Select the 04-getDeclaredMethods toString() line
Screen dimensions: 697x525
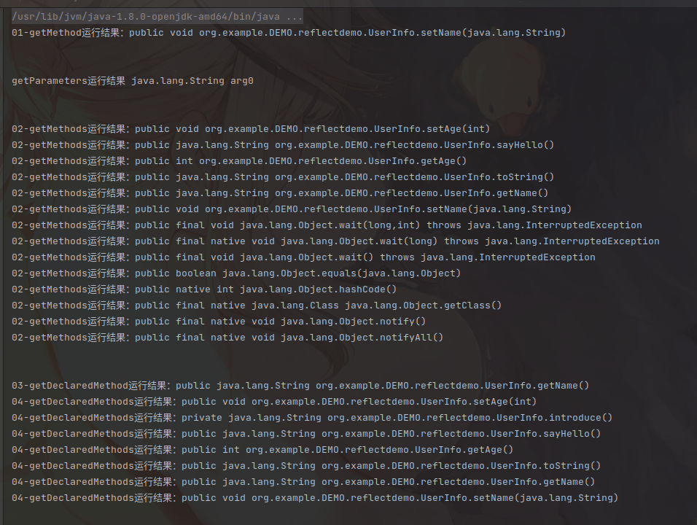306,465
